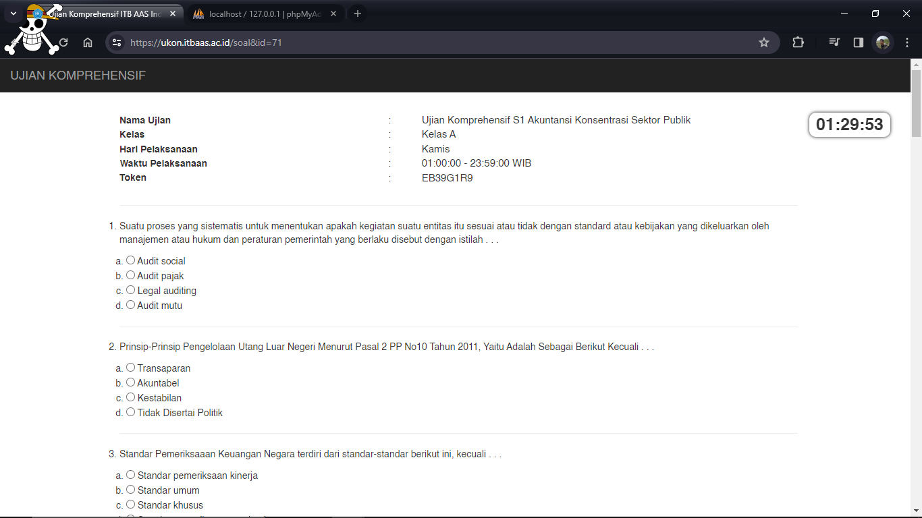The image size is (922, 518).
Task: Select answer Tidak Disertai Politik
Action: [131, 412]
